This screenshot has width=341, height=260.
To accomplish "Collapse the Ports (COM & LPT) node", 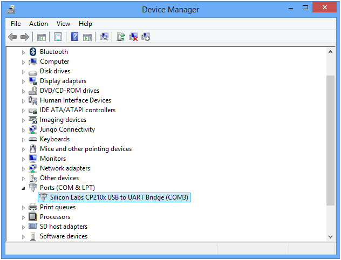I will coord(23,188).
